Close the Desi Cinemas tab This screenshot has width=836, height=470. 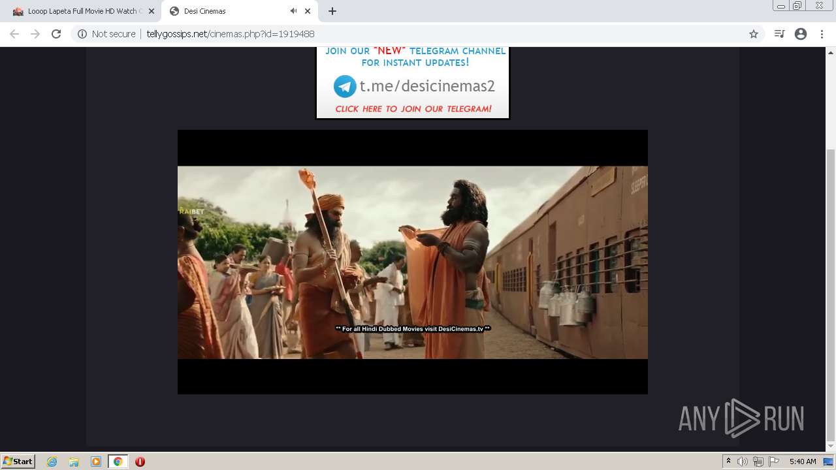pos(308,11)
